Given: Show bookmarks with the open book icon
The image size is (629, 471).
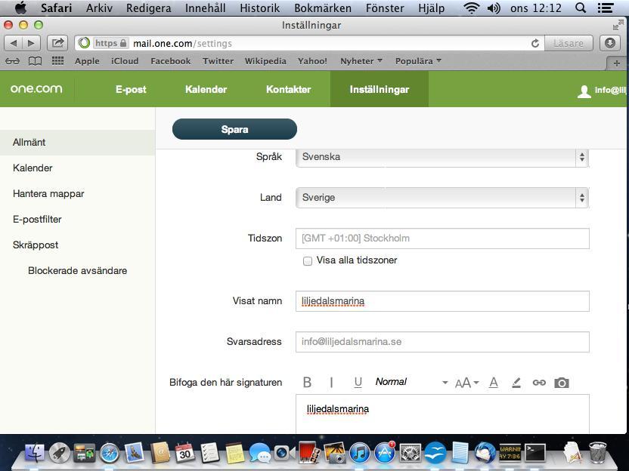Looking at the screenshot, I should coord(36,61).
